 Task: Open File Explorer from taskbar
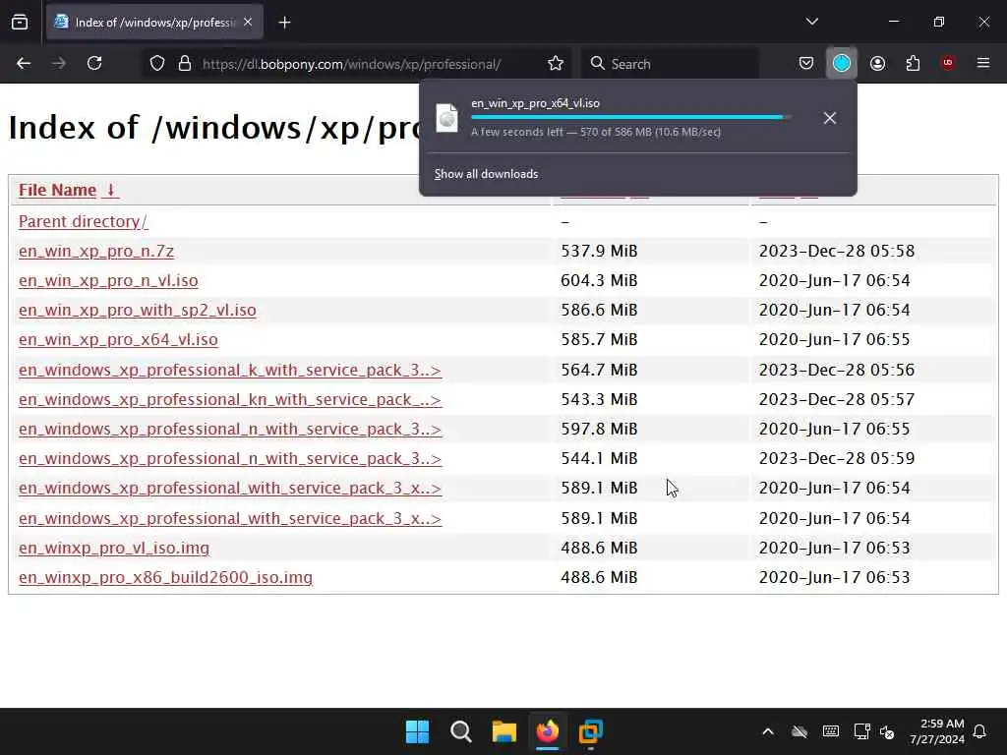[x=504, y=731]
